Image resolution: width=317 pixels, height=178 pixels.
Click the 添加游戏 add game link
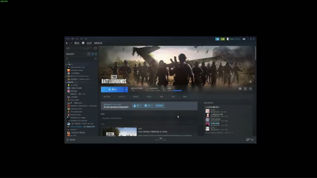(73, 140)
